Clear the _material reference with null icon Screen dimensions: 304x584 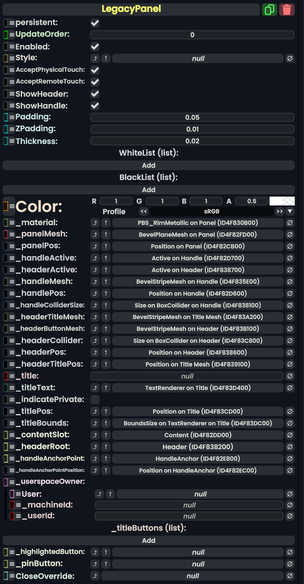click(290, 223)
